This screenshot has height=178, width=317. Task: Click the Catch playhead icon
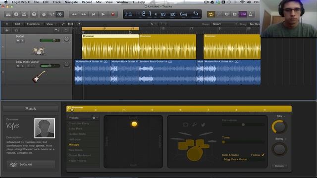coord(79,24)
